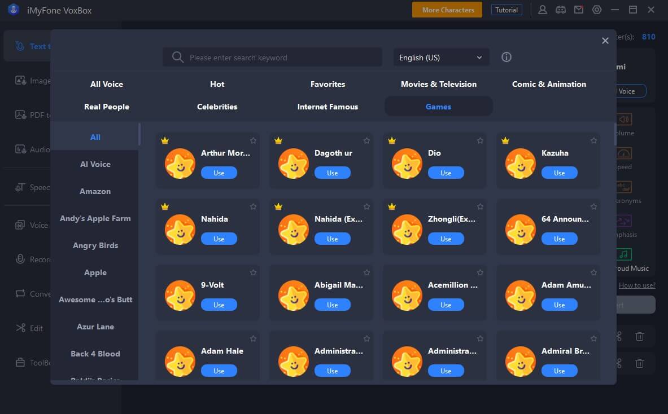Screen dimensions: 668x414
Task: Click the voice grid scrollbar
Action: [x=615, y=134]
